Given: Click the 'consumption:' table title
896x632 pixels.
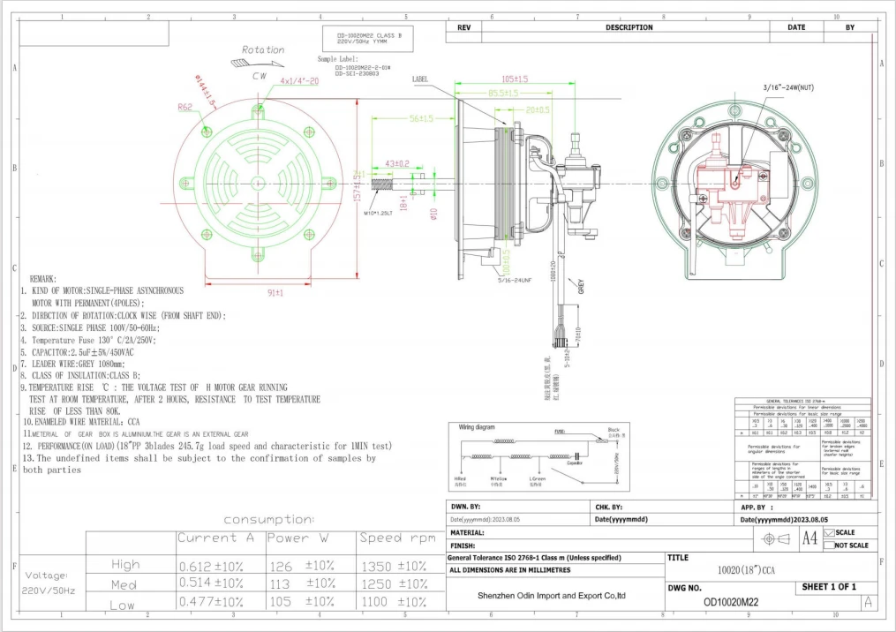Looking at the screenshot, I should point(269,519).
